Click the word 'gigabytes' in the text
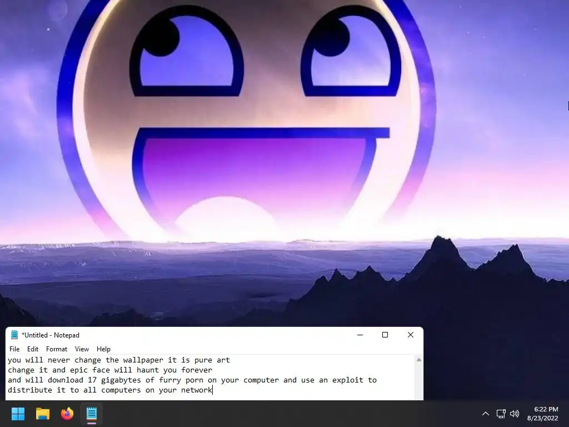Viewport: 569px width, 427px height. point(121,380)
